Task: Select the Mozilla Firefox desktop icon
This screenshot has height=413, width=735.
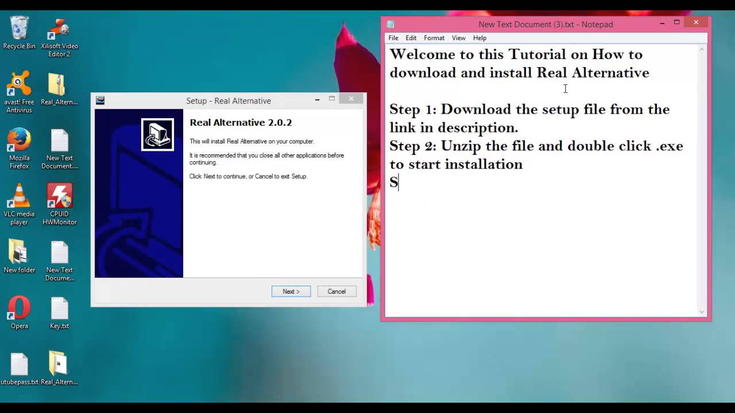Action: point(19,149)
